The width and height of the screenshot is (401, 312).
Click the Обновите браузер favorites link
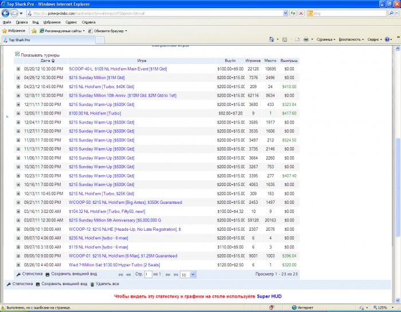pyautogui.click(x=108, y=31)
